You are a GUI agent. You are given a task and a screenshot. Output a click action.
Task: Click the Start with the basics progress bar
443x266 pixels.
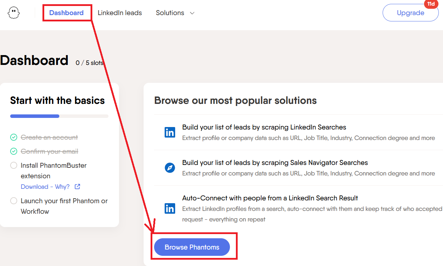click(x=59, y=116)
